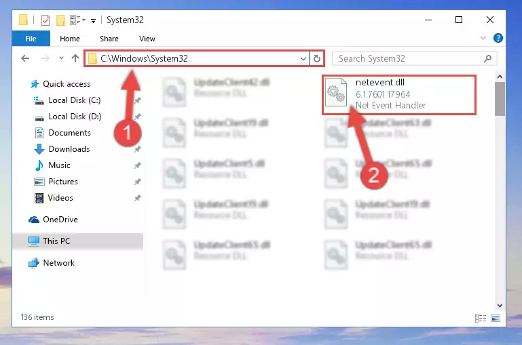Click the Search System32 box
This screenshot has height=345, width=522.
point(415,58)
